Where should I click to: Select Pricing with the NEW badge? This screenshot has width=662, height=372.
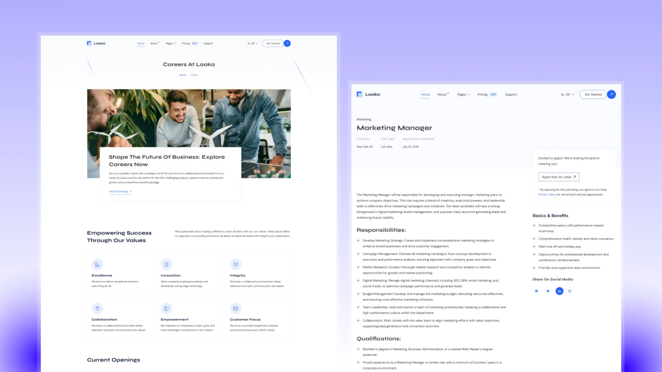tap(483, 94)
